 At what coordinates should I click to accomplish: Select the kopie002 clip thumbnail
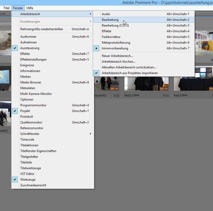point(107,84)
